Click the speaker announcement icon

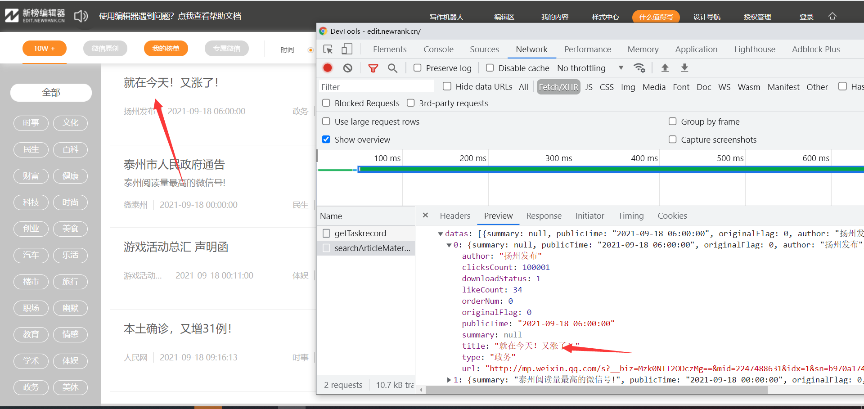(x=81, y=16)
